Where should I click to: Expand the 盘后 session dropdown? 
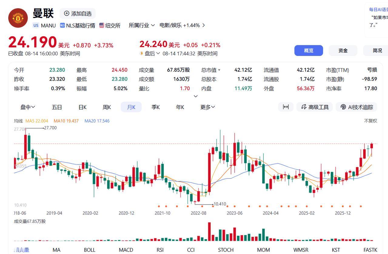pyautogui.click(x=152, y=54)
